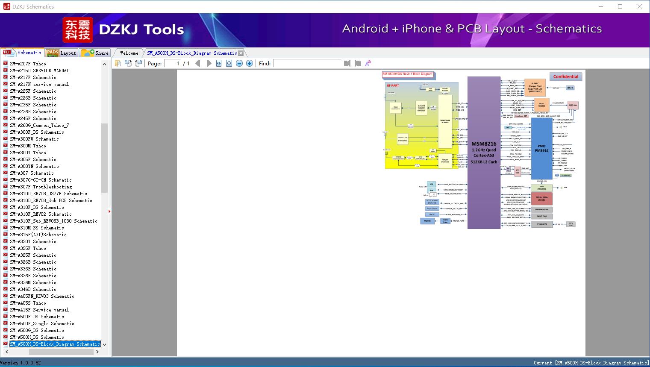Click the horizontal scrollbar thumb below file list
The width and height of the screenshot is (650, 367).
[62, 352]
